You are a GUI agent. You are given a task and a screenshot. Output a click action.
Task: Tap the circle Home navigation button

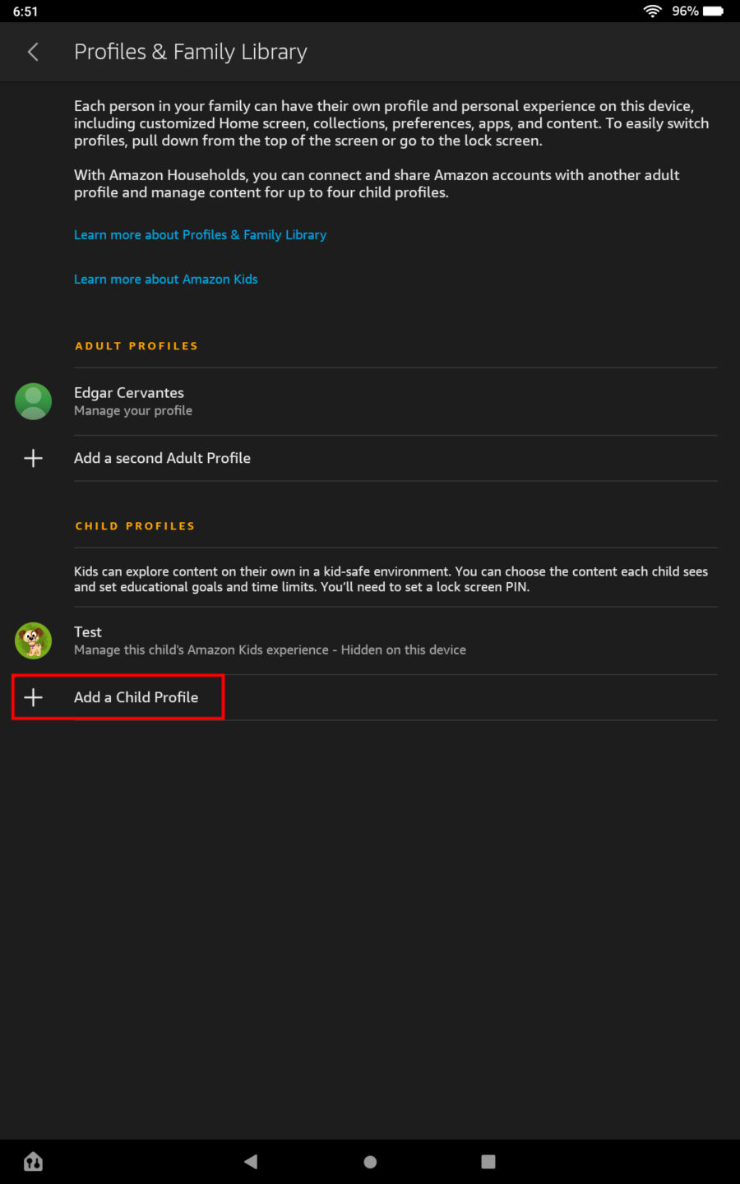(369, 1161)
